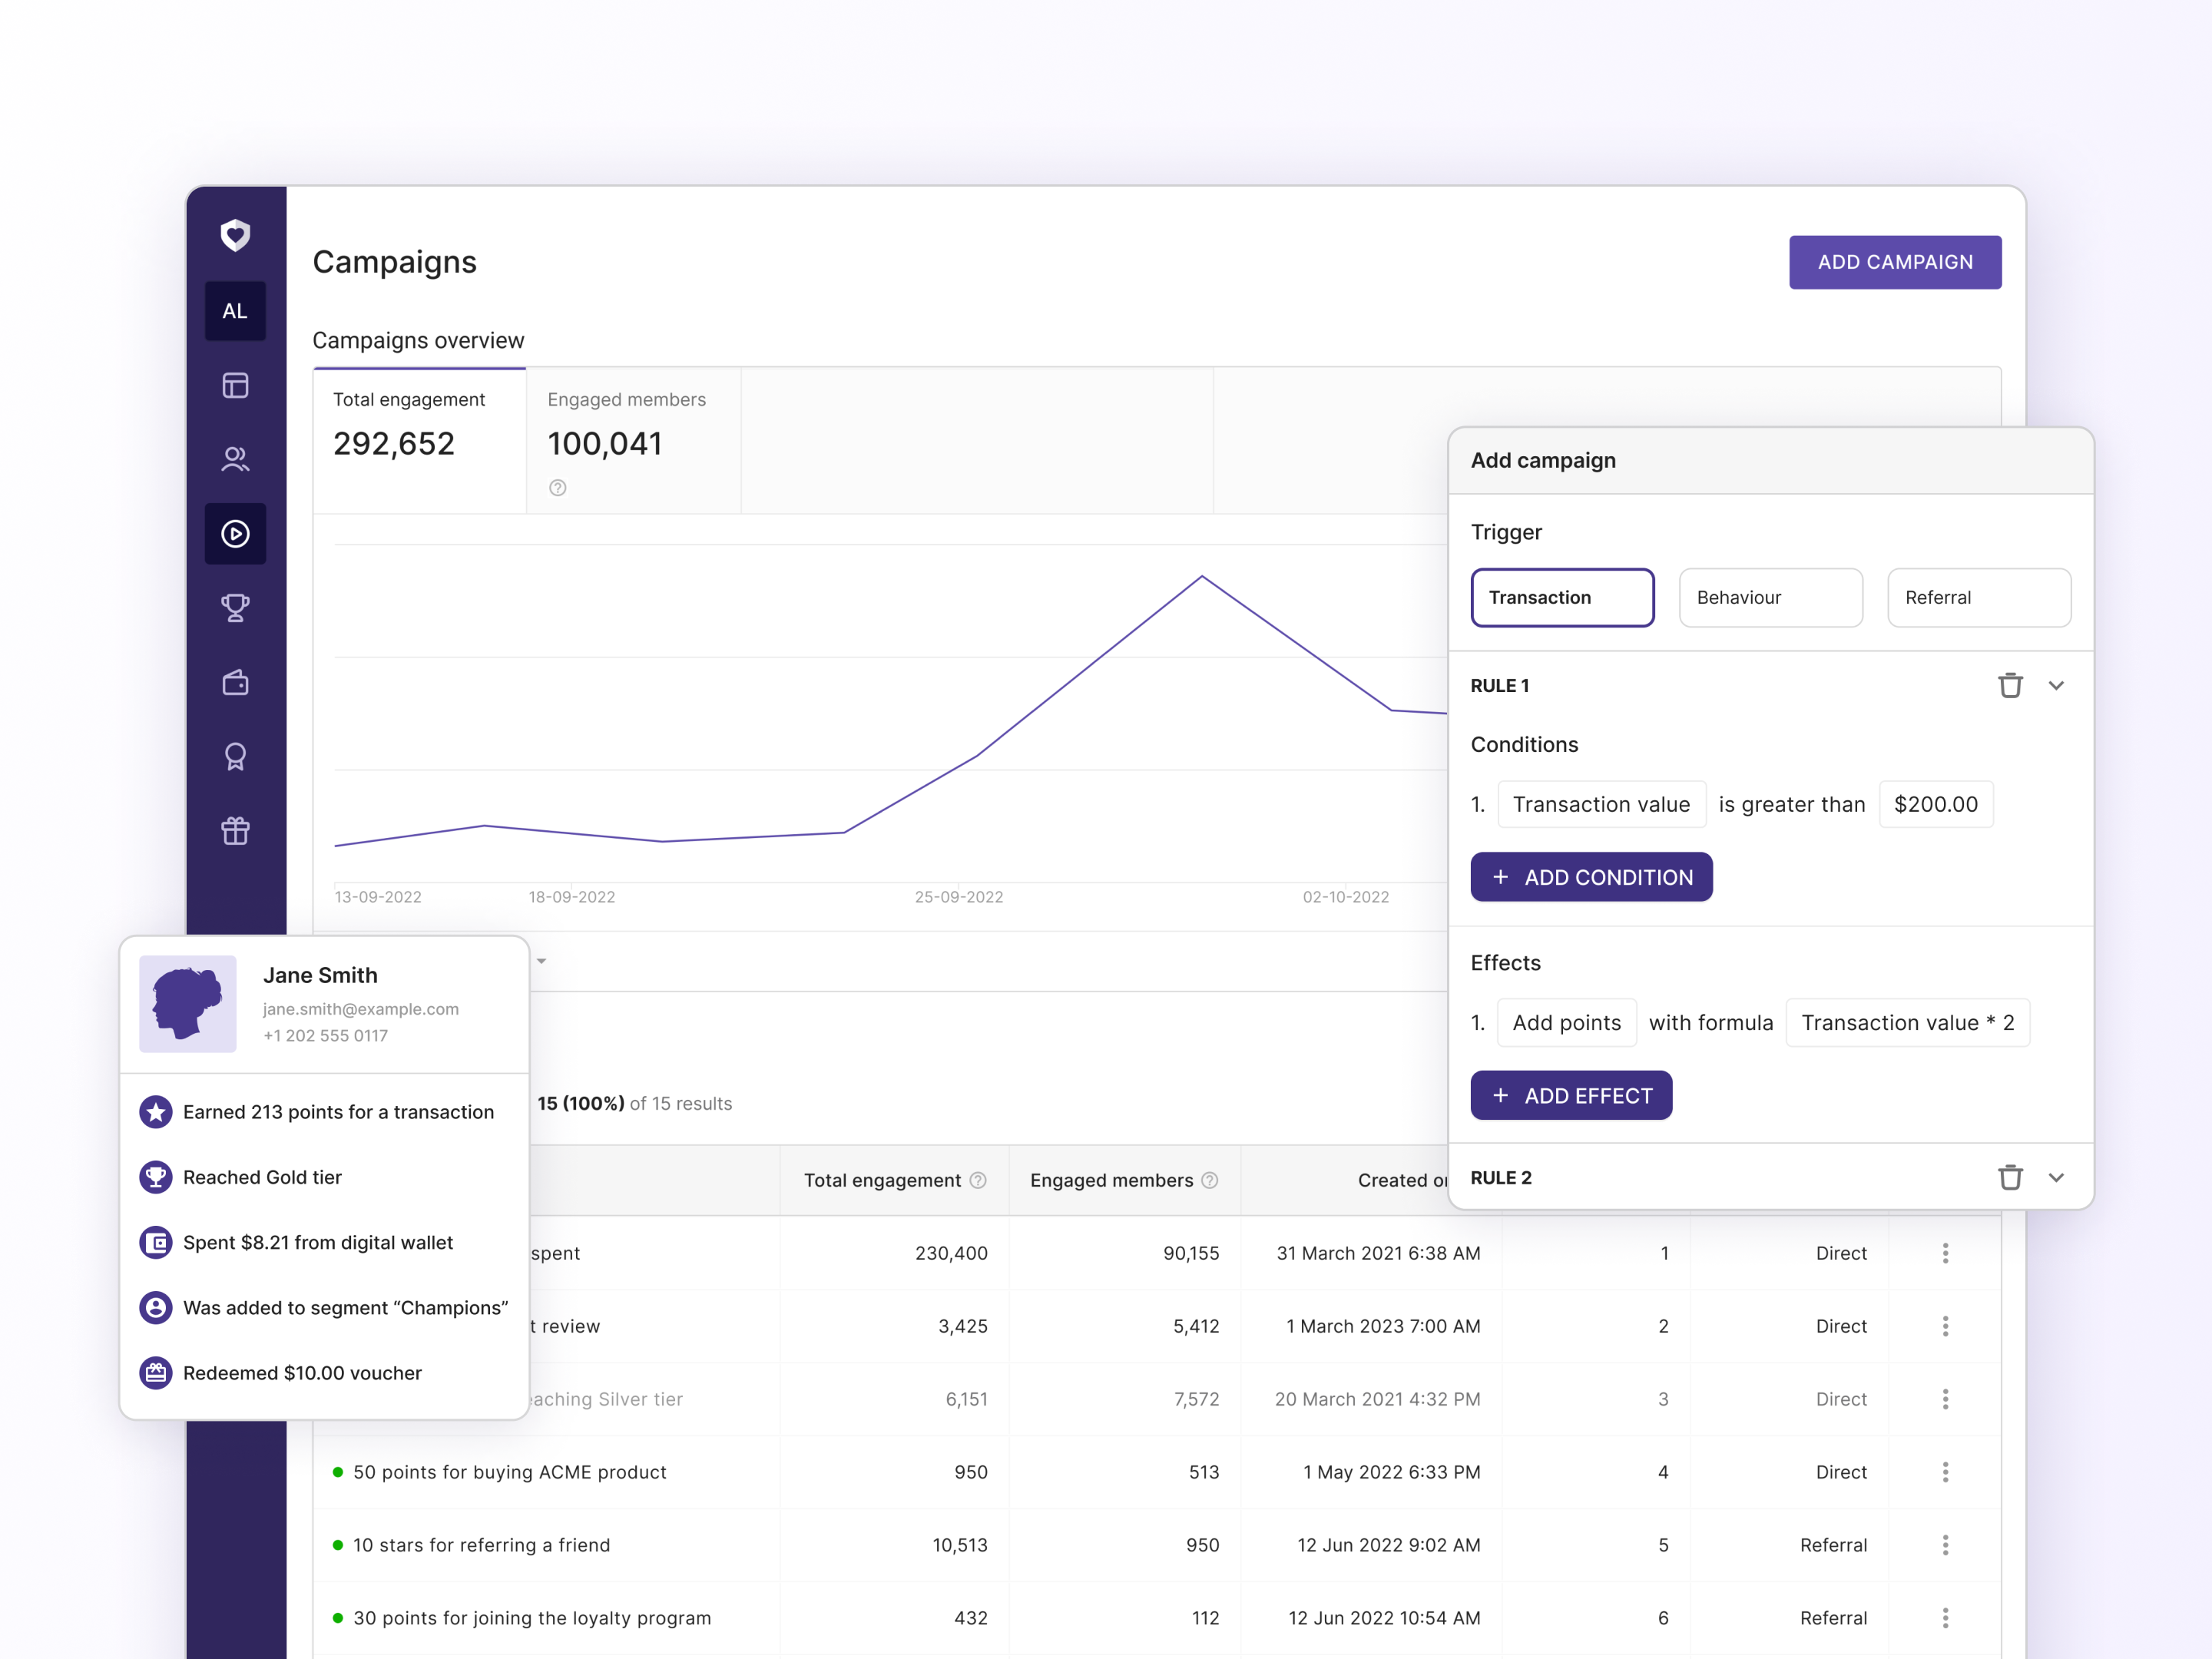Click the trophy tiers sidebar icon
Image resolution: width=2212 pixels, height=1659 pixels.
coord(235,608)
